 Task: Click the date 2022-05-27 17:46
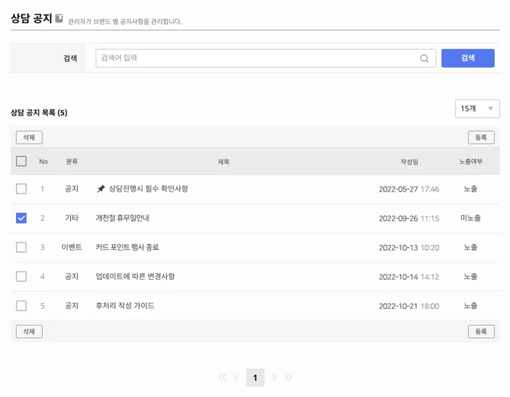(409, 189)
